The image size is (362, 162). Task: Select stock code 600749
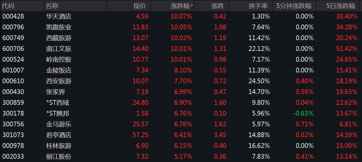pos(13,38)
